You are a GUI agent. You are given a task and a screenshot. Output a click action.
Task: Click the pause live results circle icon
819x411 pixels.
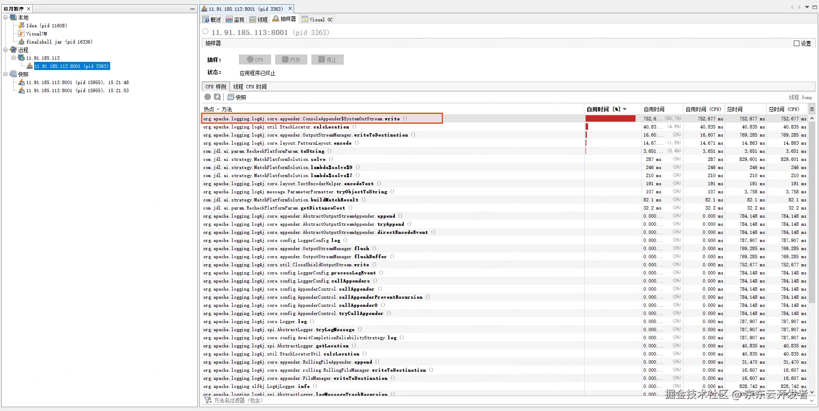coord(207,97)
